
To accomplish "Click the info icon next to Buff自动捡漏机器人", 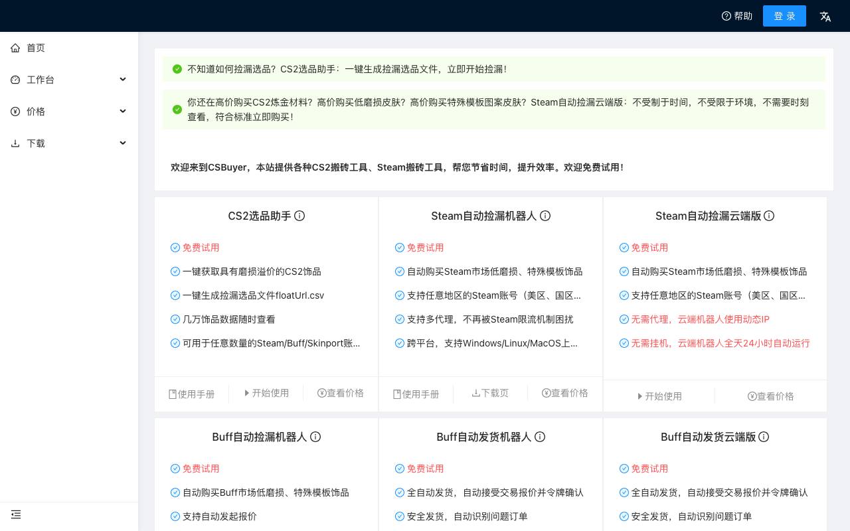I will [315, 437].
